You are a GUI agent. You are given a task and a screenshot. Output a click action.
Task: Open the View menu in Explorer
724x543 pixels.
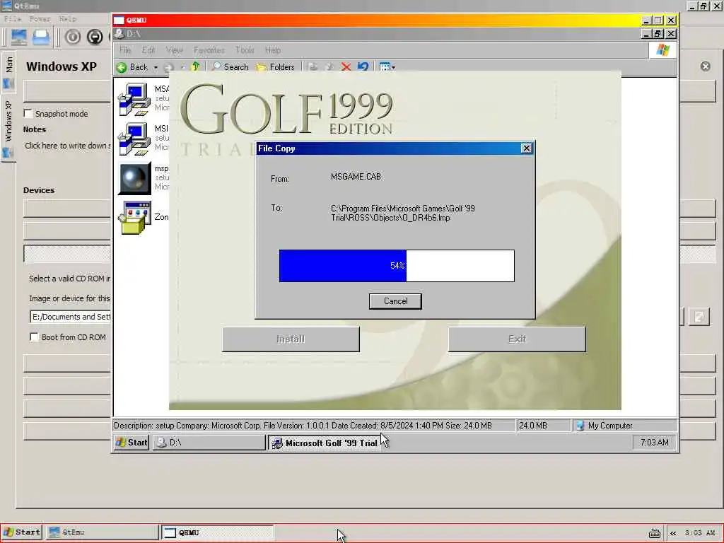pos(175,50)
